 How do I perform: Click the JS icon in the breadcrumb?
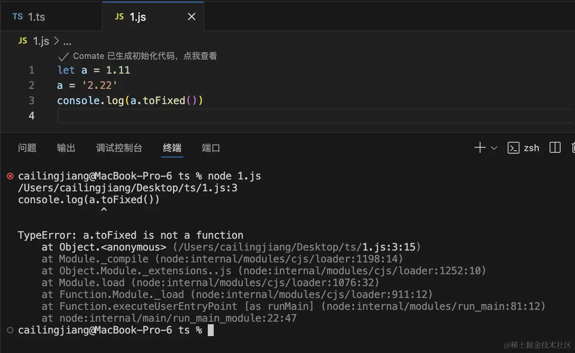tap(23, 41)
